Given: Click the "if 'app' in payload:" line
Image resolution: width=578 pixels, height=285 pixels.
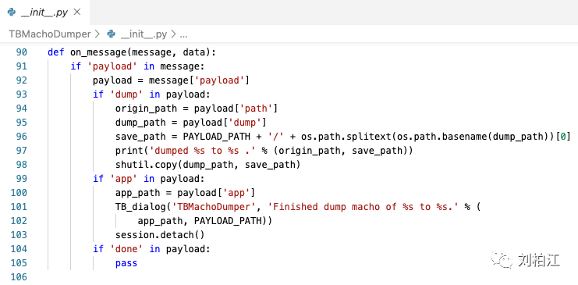Looking at the screenshot, I should (148, 179).
